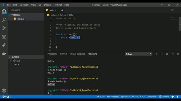The height and width of the screenshot is (101, 181).
Task: Kill the terminal with trash icon
Action: point(167,54)
